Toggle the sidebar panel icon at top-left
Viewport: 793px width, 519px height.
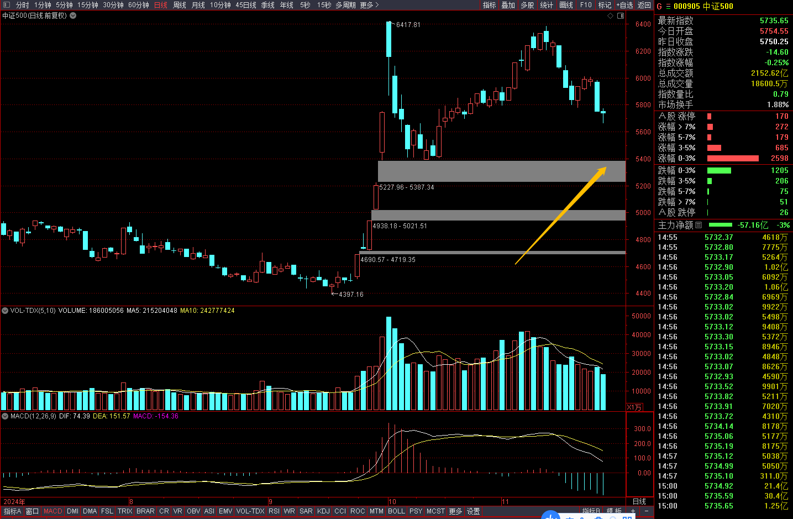7,5
